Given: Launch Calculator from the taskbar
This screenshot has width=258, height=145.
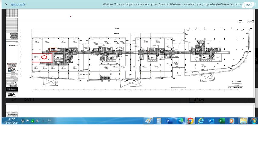Looking at the screenshot, I should [x=159, y=121].
